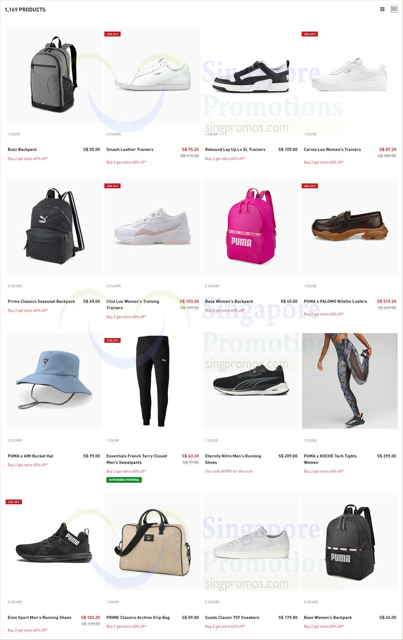The width and height of the screenshot is (403, 640).
Task: View the Prime Classics Seasonal Backpack image
Action: (x=54, y=226)
